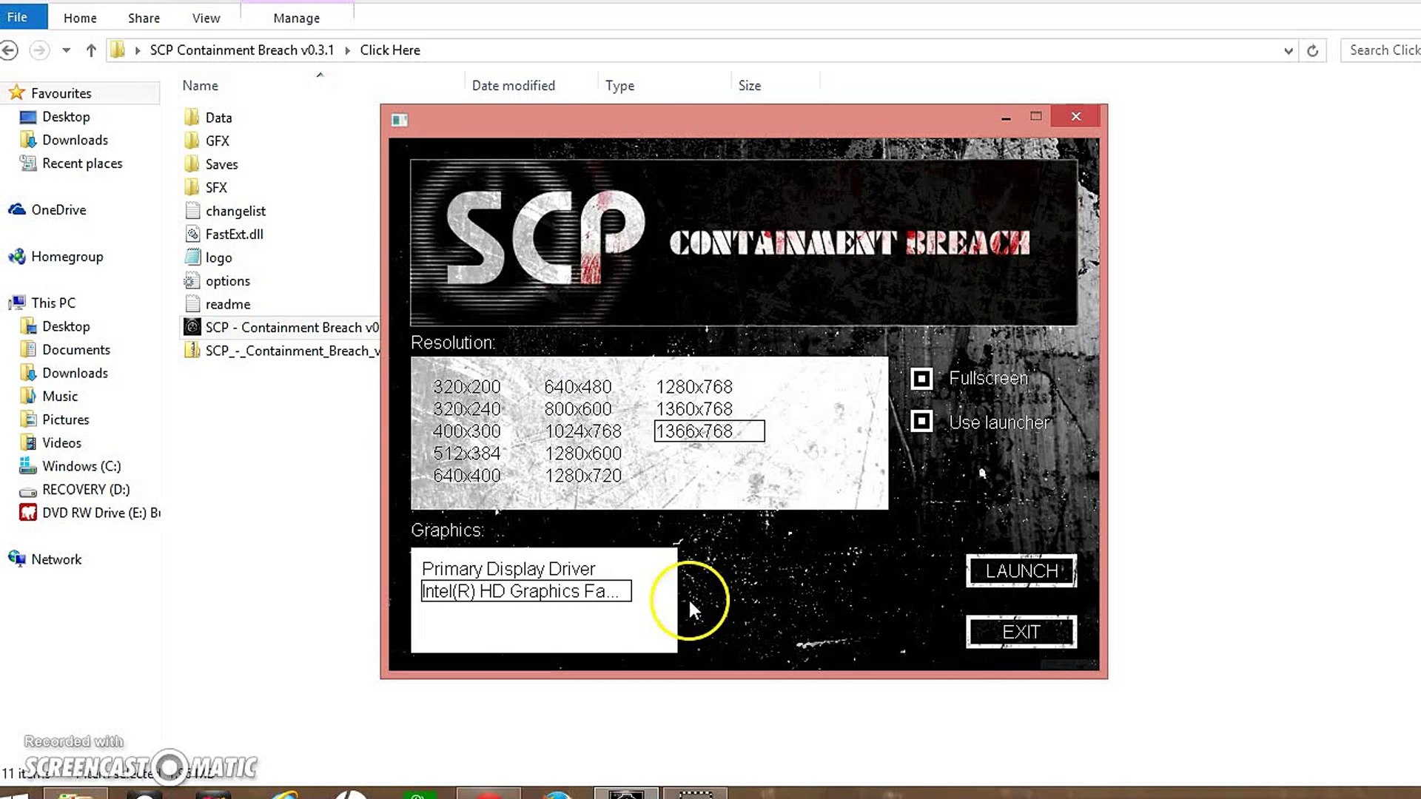
Task: Expand the breadcrumb arrow after SCP Containment Breach v0.3.1
Action: tap(347, 50)
